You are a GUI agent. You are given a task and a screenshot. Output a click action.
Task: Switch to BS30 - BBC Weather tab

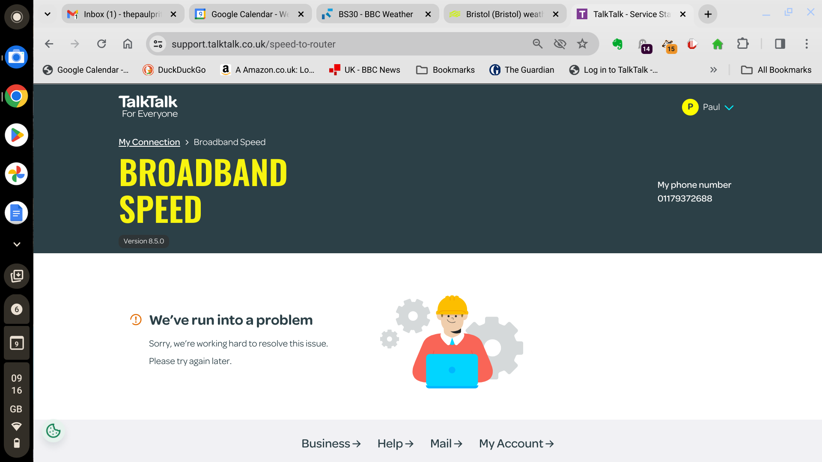tap(375, 14)
